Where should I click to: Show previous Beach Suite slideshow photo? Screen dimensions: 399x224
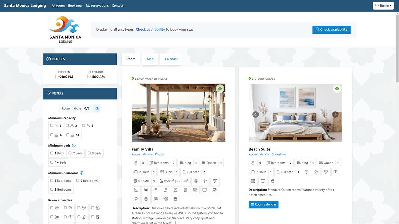click(256, 114)
